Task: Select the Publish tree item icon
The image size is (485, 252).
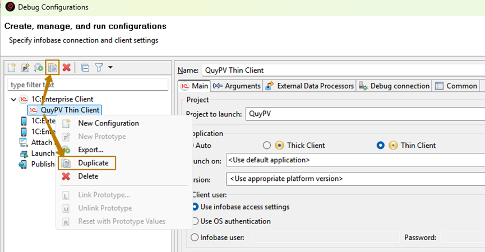Action: coord(23,165)
